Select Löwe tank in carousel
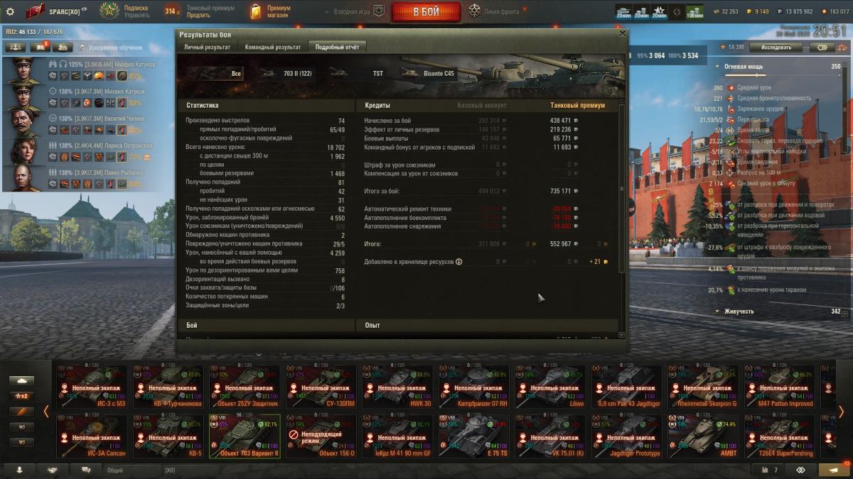853x479 pixels. click(x=550, y=387)
